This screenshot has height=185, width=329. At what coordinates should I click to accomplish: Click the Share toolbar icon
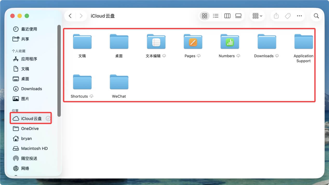276,16
